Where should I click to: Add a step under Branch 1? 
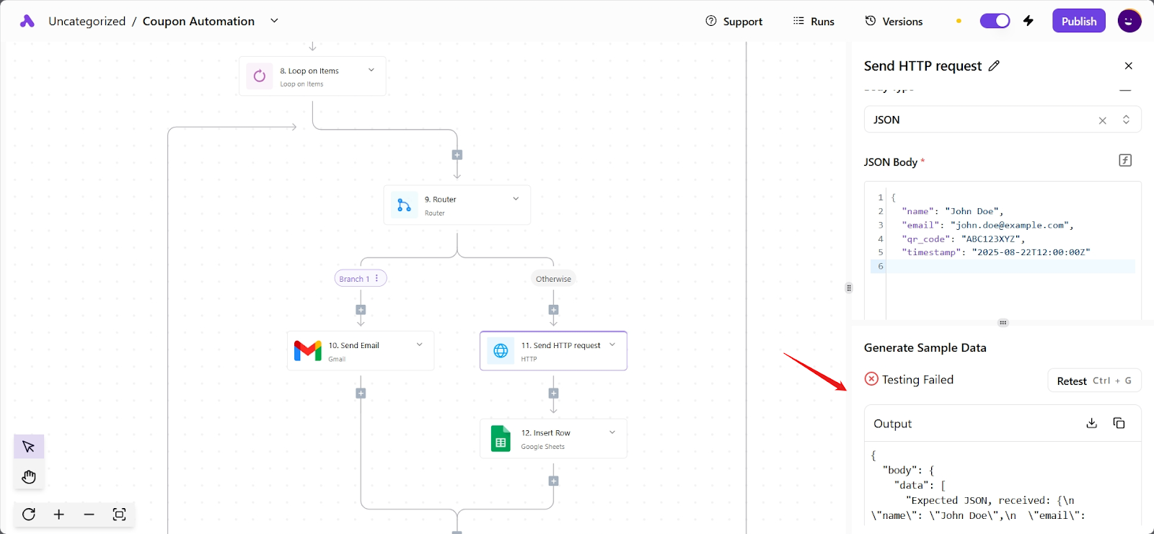[x=361, y=310]
